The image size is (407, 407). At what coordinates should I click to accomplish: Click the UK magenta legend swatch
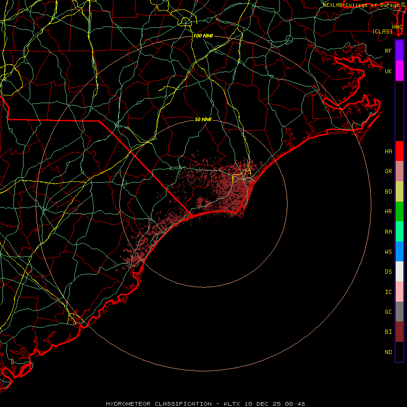pyautogui.click(x=399, y=71)
